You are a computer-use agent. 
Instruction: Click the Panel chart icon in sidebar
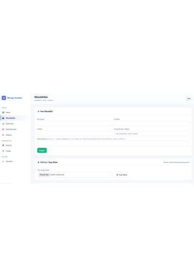(x=3, y=112)
